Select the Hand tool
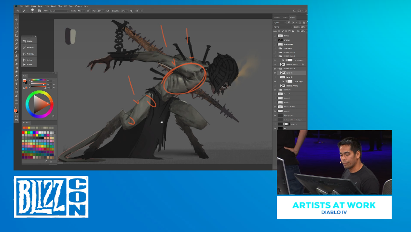411x232 pixels. 16,96
